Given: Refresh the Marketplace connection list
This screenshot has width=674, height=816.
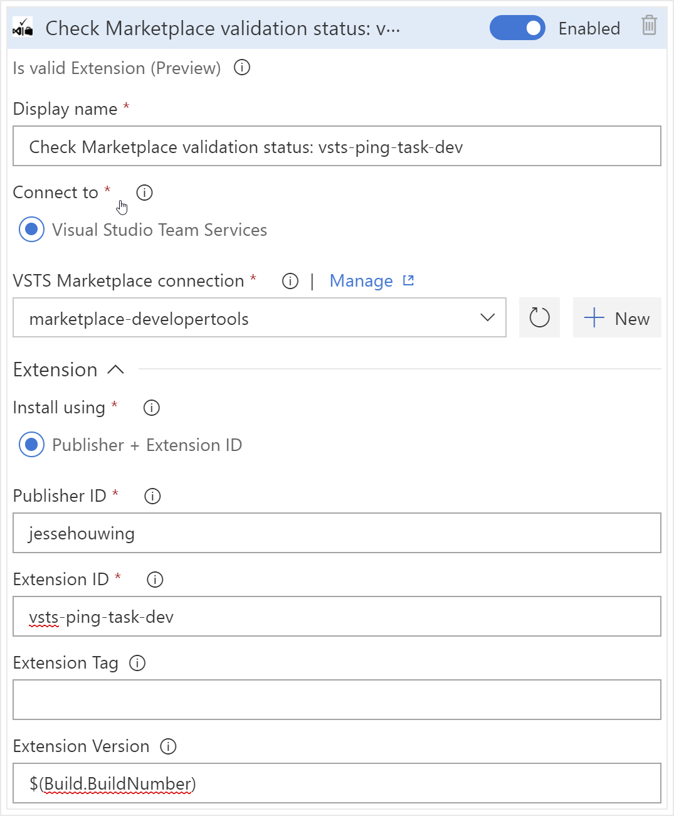Looking at the screenshot, I should [539, 318].
